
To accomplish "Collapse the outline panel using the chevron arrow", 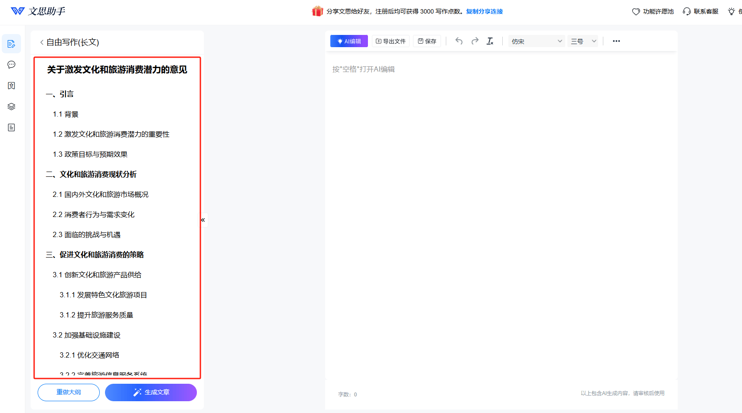I will pos(203,220).
